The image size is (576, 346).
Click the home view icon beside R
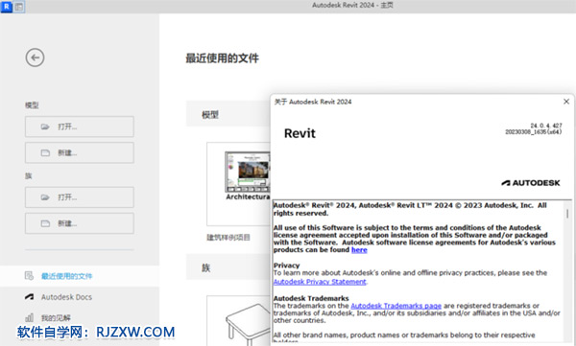[x=19, y=7]
